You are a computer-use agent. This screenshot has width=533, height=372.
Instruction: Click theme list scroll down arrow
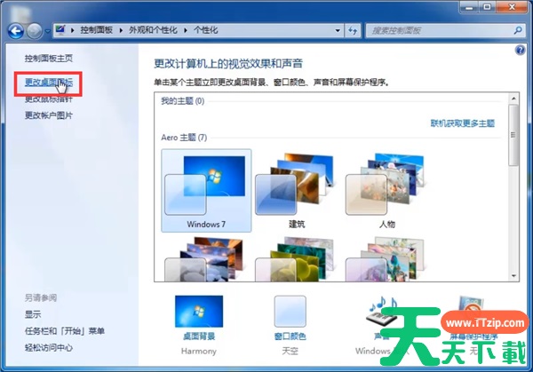[513, 276]
